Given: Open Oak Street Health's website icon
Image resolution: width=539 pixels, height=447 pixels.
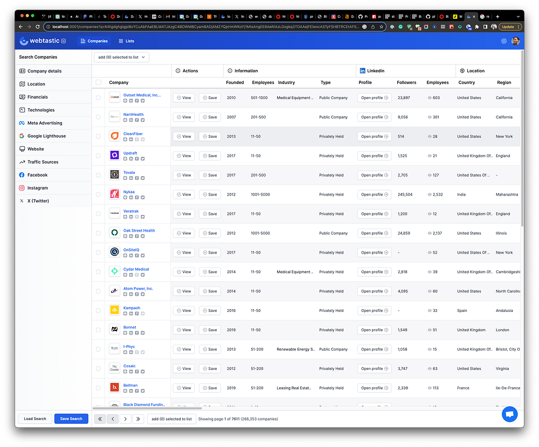Looking at the screenshot, I should click(125, 236).
